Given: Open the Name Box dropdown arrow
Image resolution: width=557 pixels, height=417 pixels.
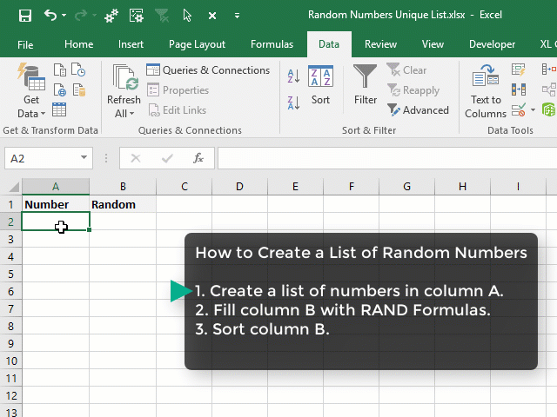Looking at the screenshot, I should (x=84, y=158).
